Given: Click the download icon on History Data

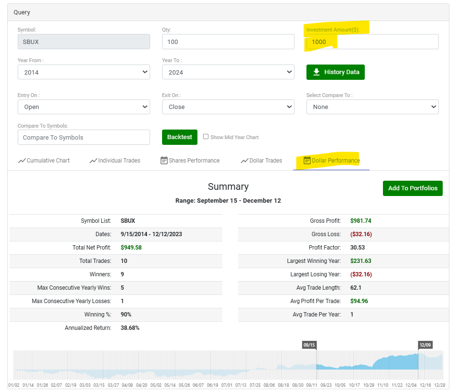Looking at the screenshot, I should [316, 72].
